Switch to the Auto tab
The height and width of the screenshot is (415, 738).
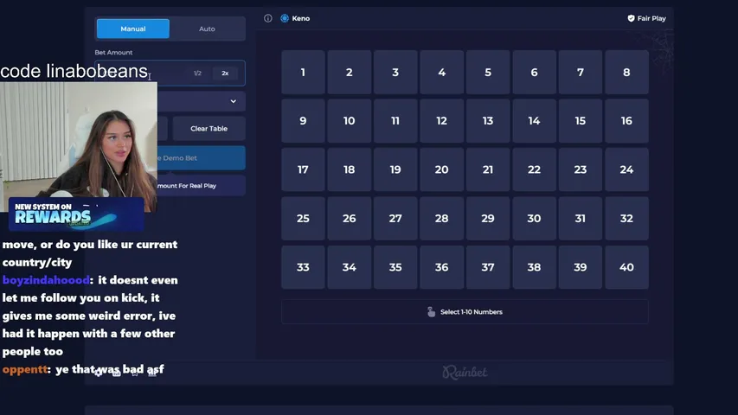click(207, 29)
